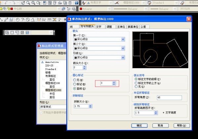Open the Sheet Set Manager icon
Image resolution: width=198 pixels, height=139 pixels.
60,3
